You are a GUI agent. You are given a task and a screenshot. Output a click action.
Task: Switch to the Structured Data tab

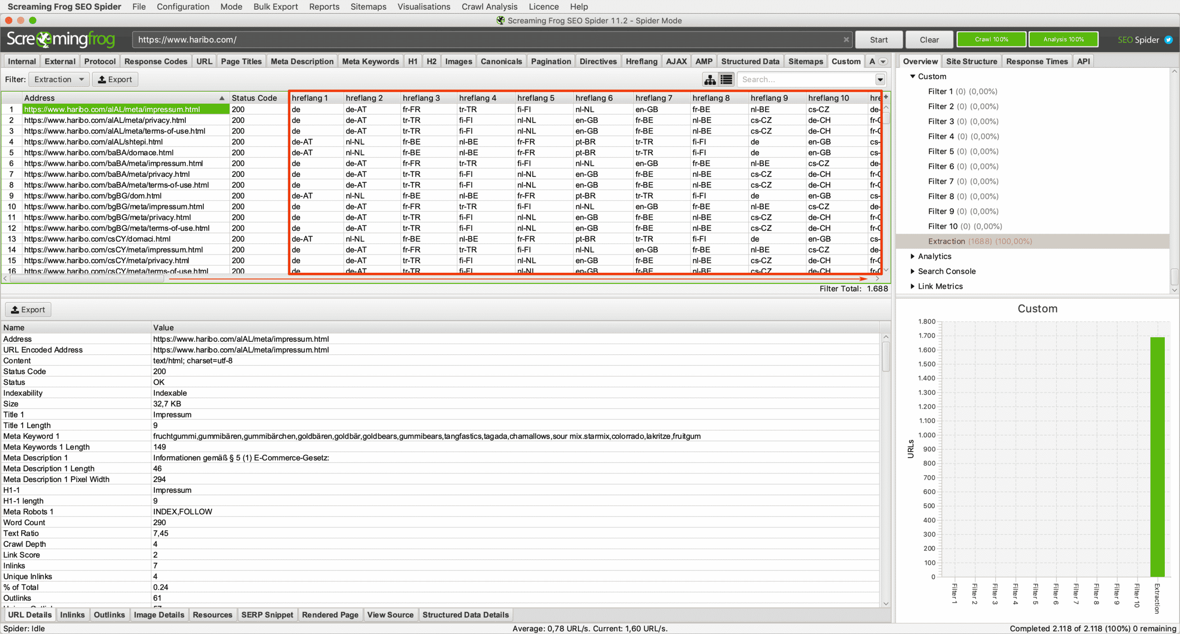coord(750,61)
